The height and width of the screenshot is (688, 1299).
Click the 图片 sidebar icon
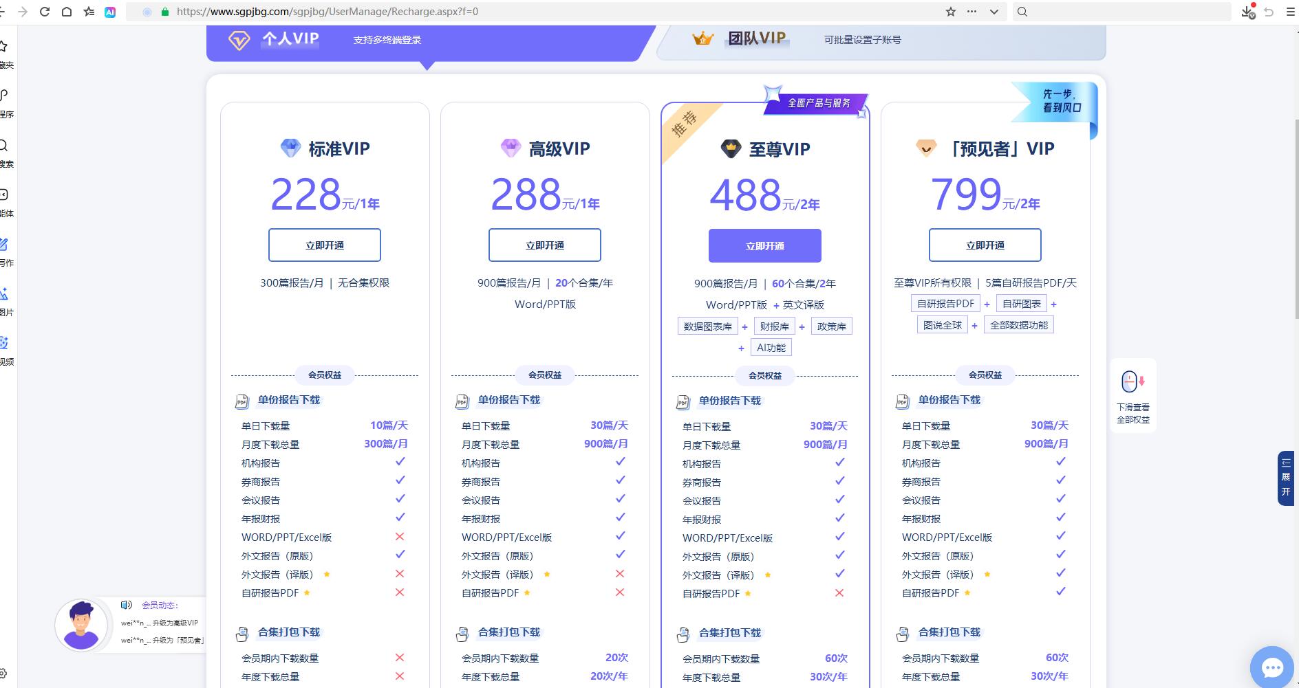tap(5, 293)
